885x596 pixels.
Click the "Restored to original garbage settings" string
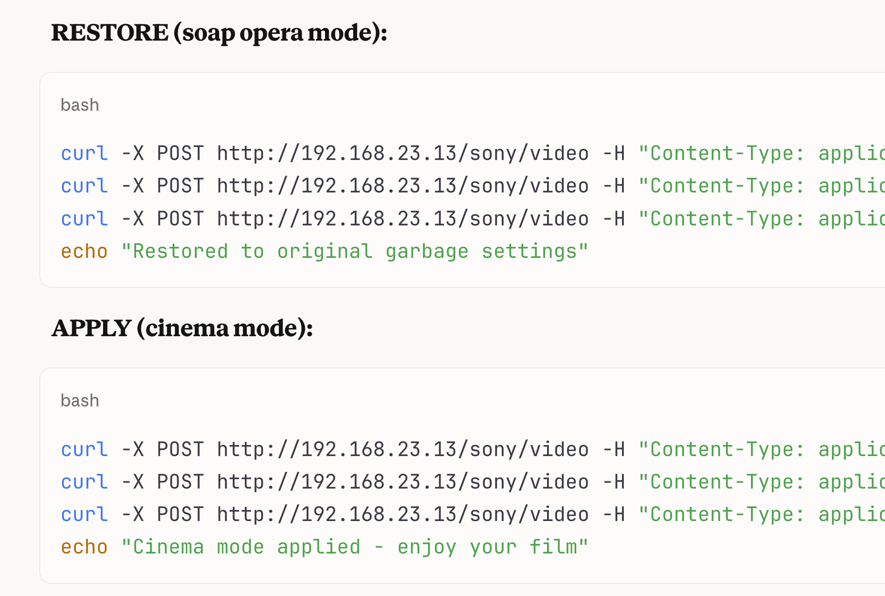[355, 252]
